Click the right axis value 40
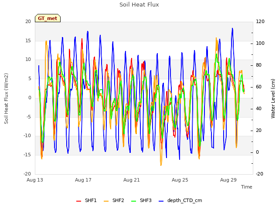Viewport: 279px width, 209px height. pyautogui.click(x=259, y=109)
